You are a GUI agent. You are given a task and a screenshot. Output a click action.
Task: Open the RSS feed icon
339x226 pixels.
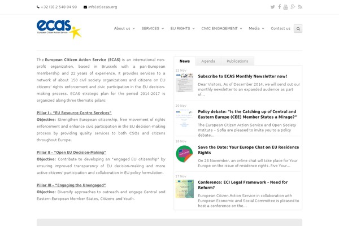300,7
